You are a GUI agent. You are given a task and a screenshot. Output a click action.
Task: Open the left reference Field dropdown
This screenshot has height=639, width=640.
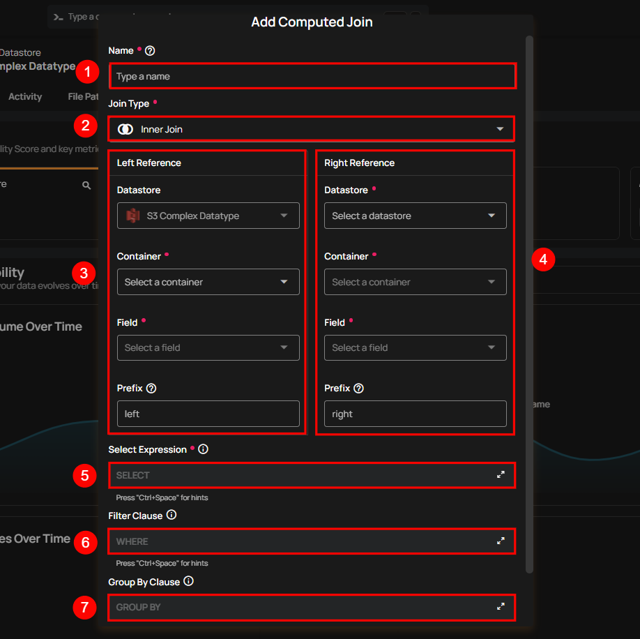208,348
